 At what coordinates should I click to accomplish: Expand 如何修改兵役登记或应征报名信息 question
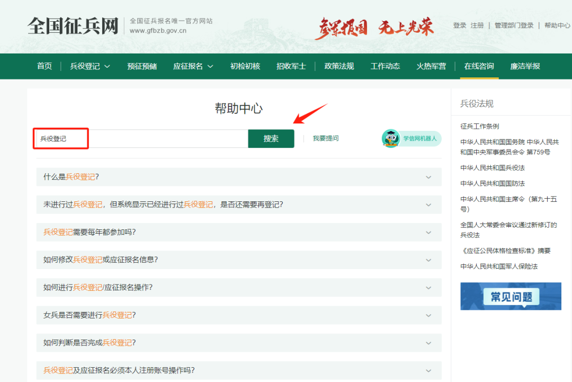(238, 260)
